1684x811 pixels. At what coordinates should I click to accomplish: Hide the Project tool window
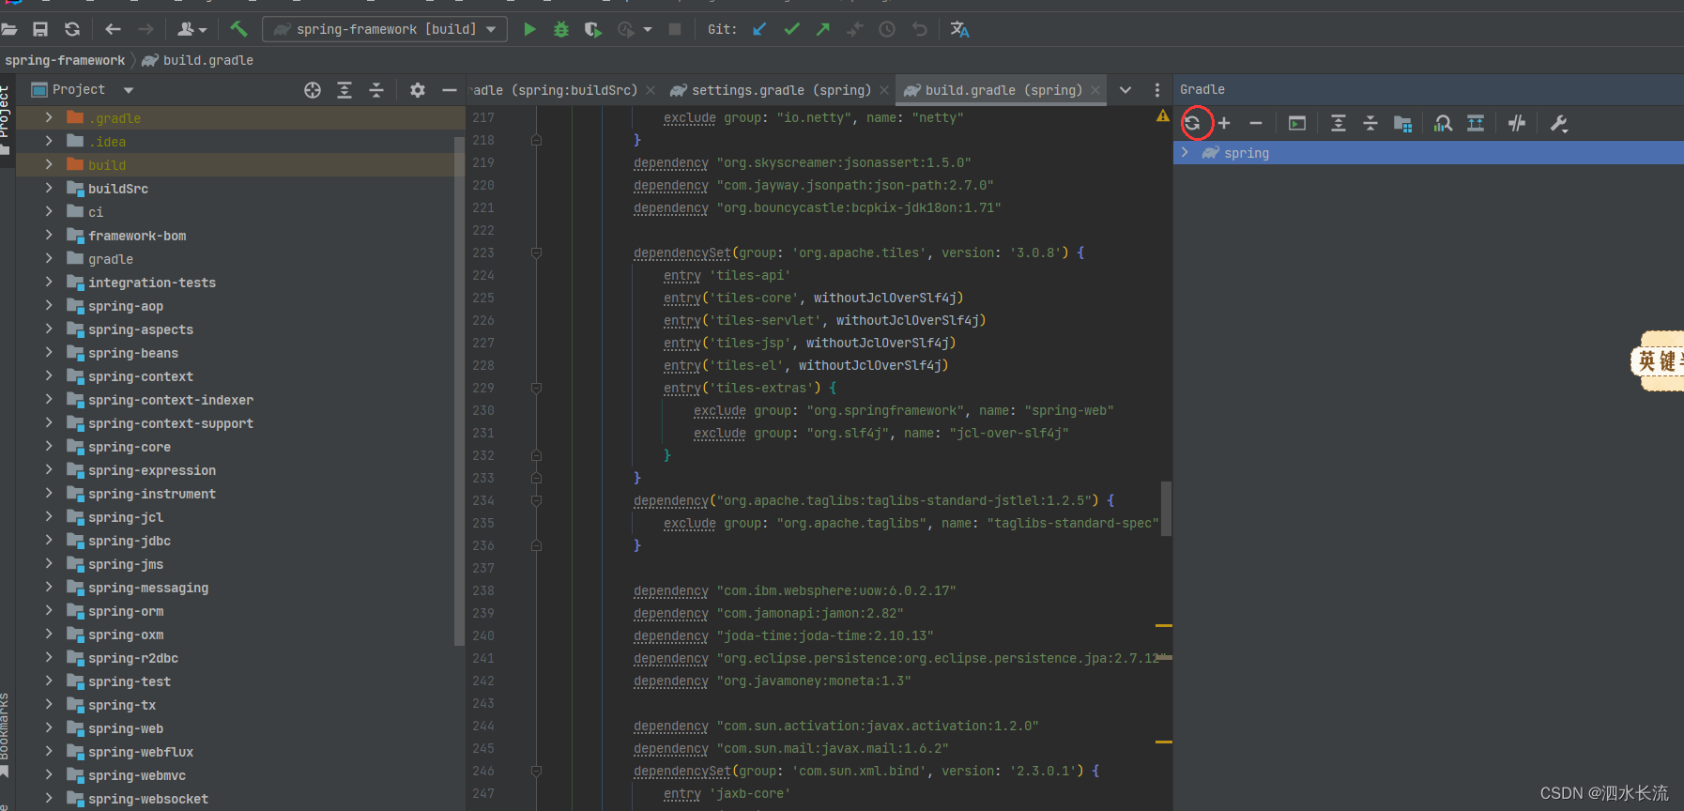pyautogui.click(x=450, y=90)
